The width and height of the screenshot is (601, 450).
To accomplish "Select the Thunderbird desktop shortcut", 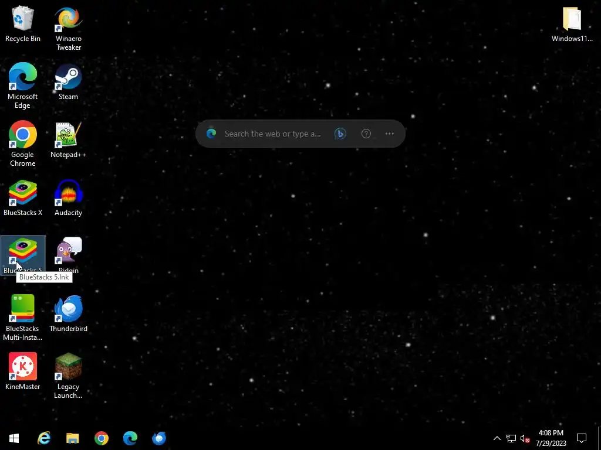I will pyautogui.click(x=68, y=313).
